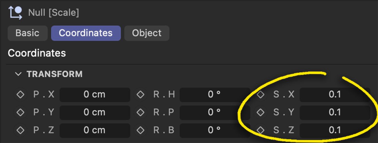The height and width of the screenshot is (143, 378).
Task: Toggle keyframe diamond for S . Y
Action: (x=260, y=112)
